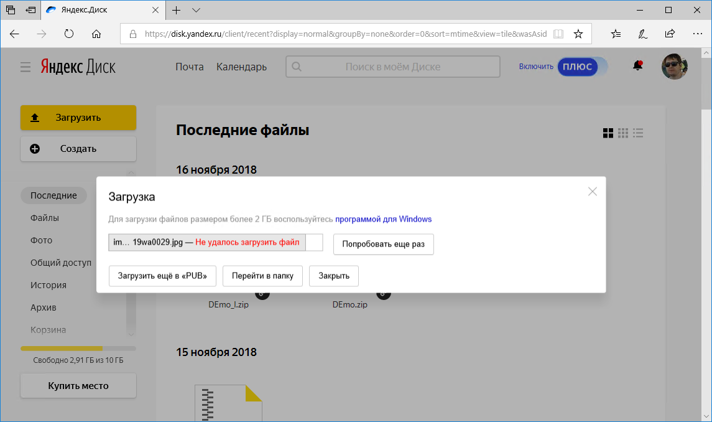Screen dimensions: 712x422
Task: Select the large tiles view icon
Action: coord(608,132)
